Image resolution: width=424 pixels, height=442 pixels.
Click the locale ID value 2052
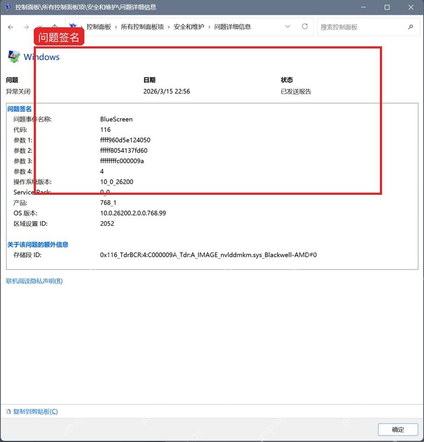(x=107, y=223)
